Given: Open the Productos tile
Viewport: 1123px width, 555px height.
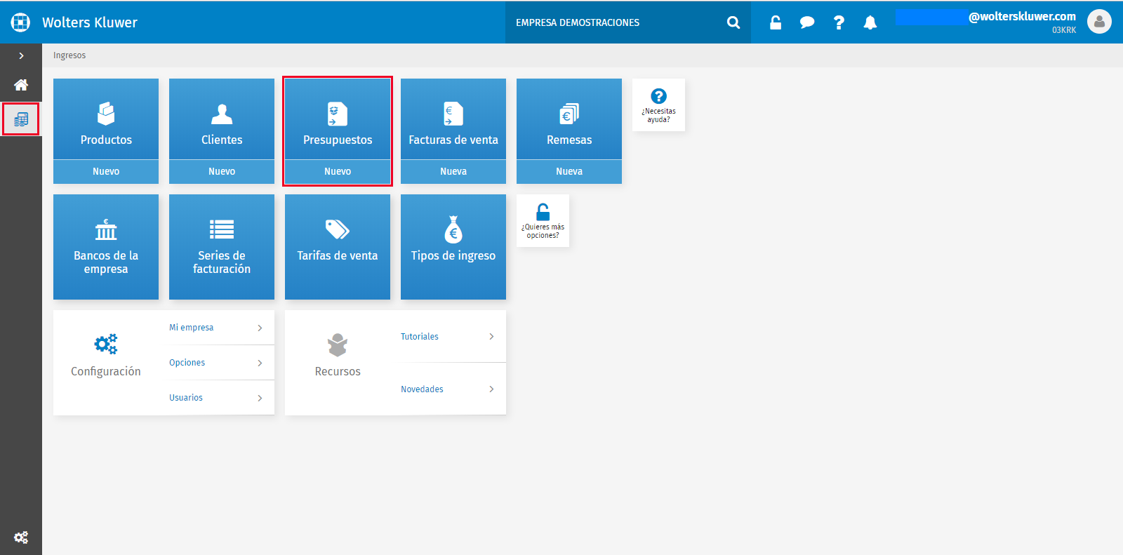Looking at the screenshot, I should pos(106,119).
